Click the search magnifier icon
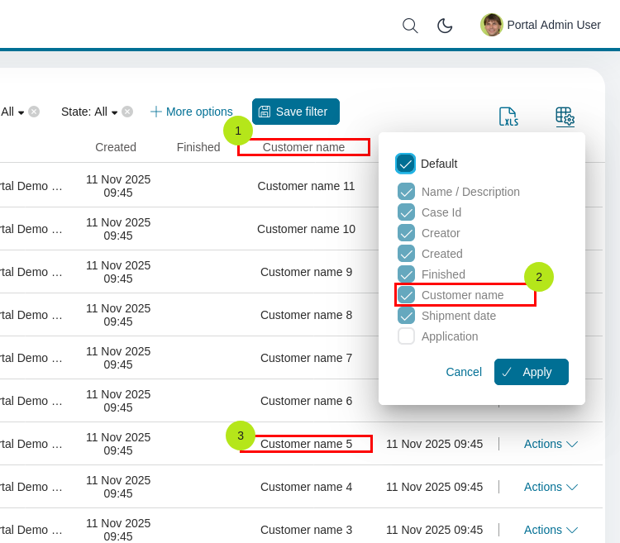Screen dimensions: 620x543 409,26
